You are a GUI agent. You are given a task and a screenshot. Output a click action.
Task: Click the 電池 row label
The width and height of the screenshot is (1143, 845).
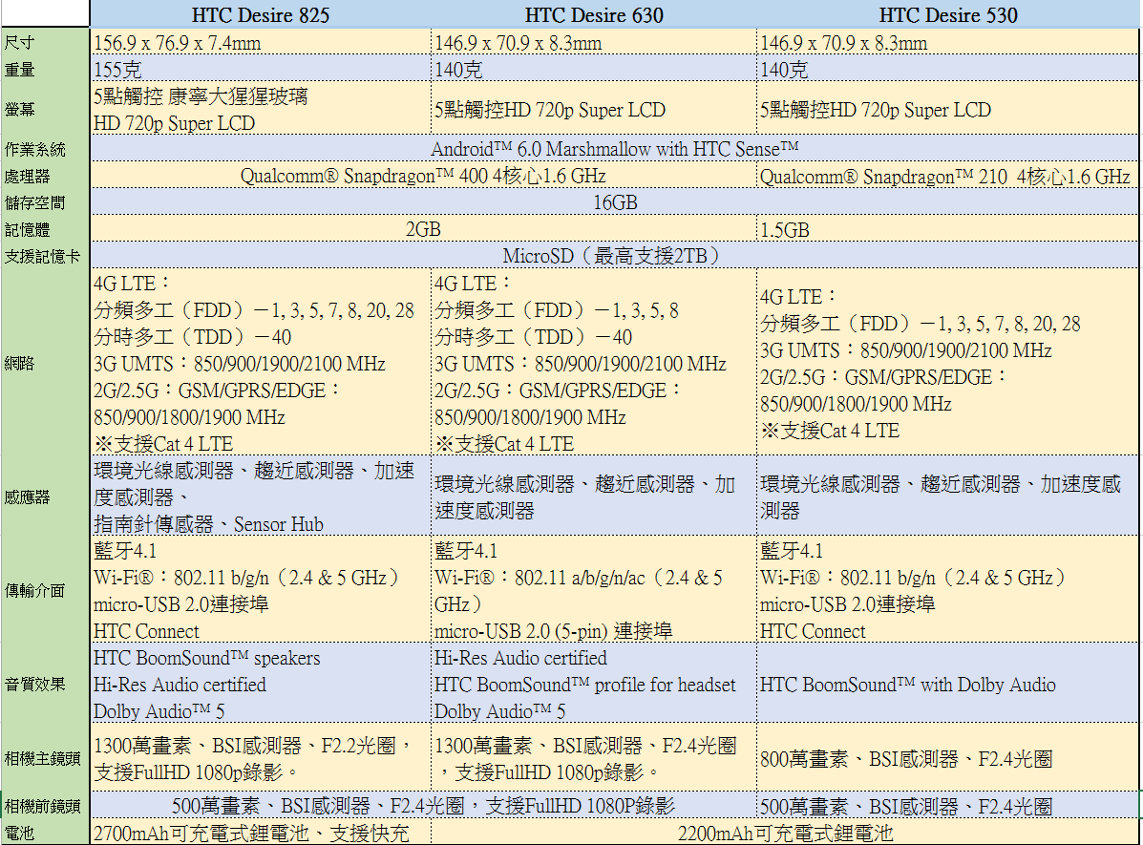[45, 832]
